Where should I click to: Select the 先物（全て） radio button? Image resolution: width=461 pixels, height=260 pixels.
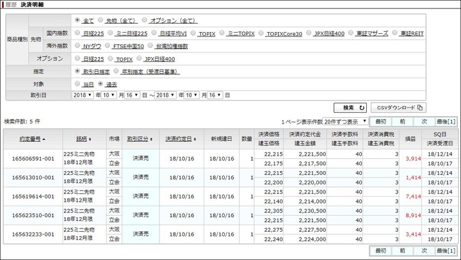(101, 20)
